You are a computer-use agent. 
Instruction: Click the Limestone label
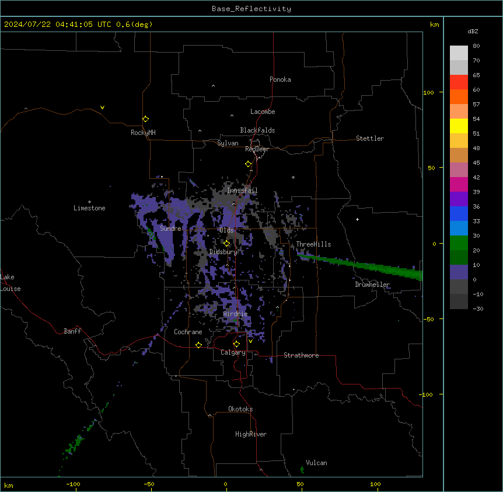point(89,208)
